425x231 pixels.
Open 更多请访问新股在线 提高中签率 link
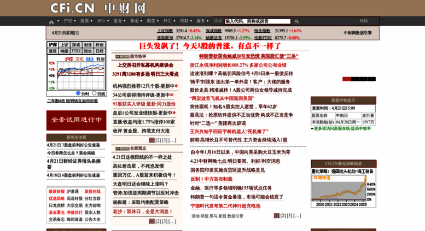(342, 129)
